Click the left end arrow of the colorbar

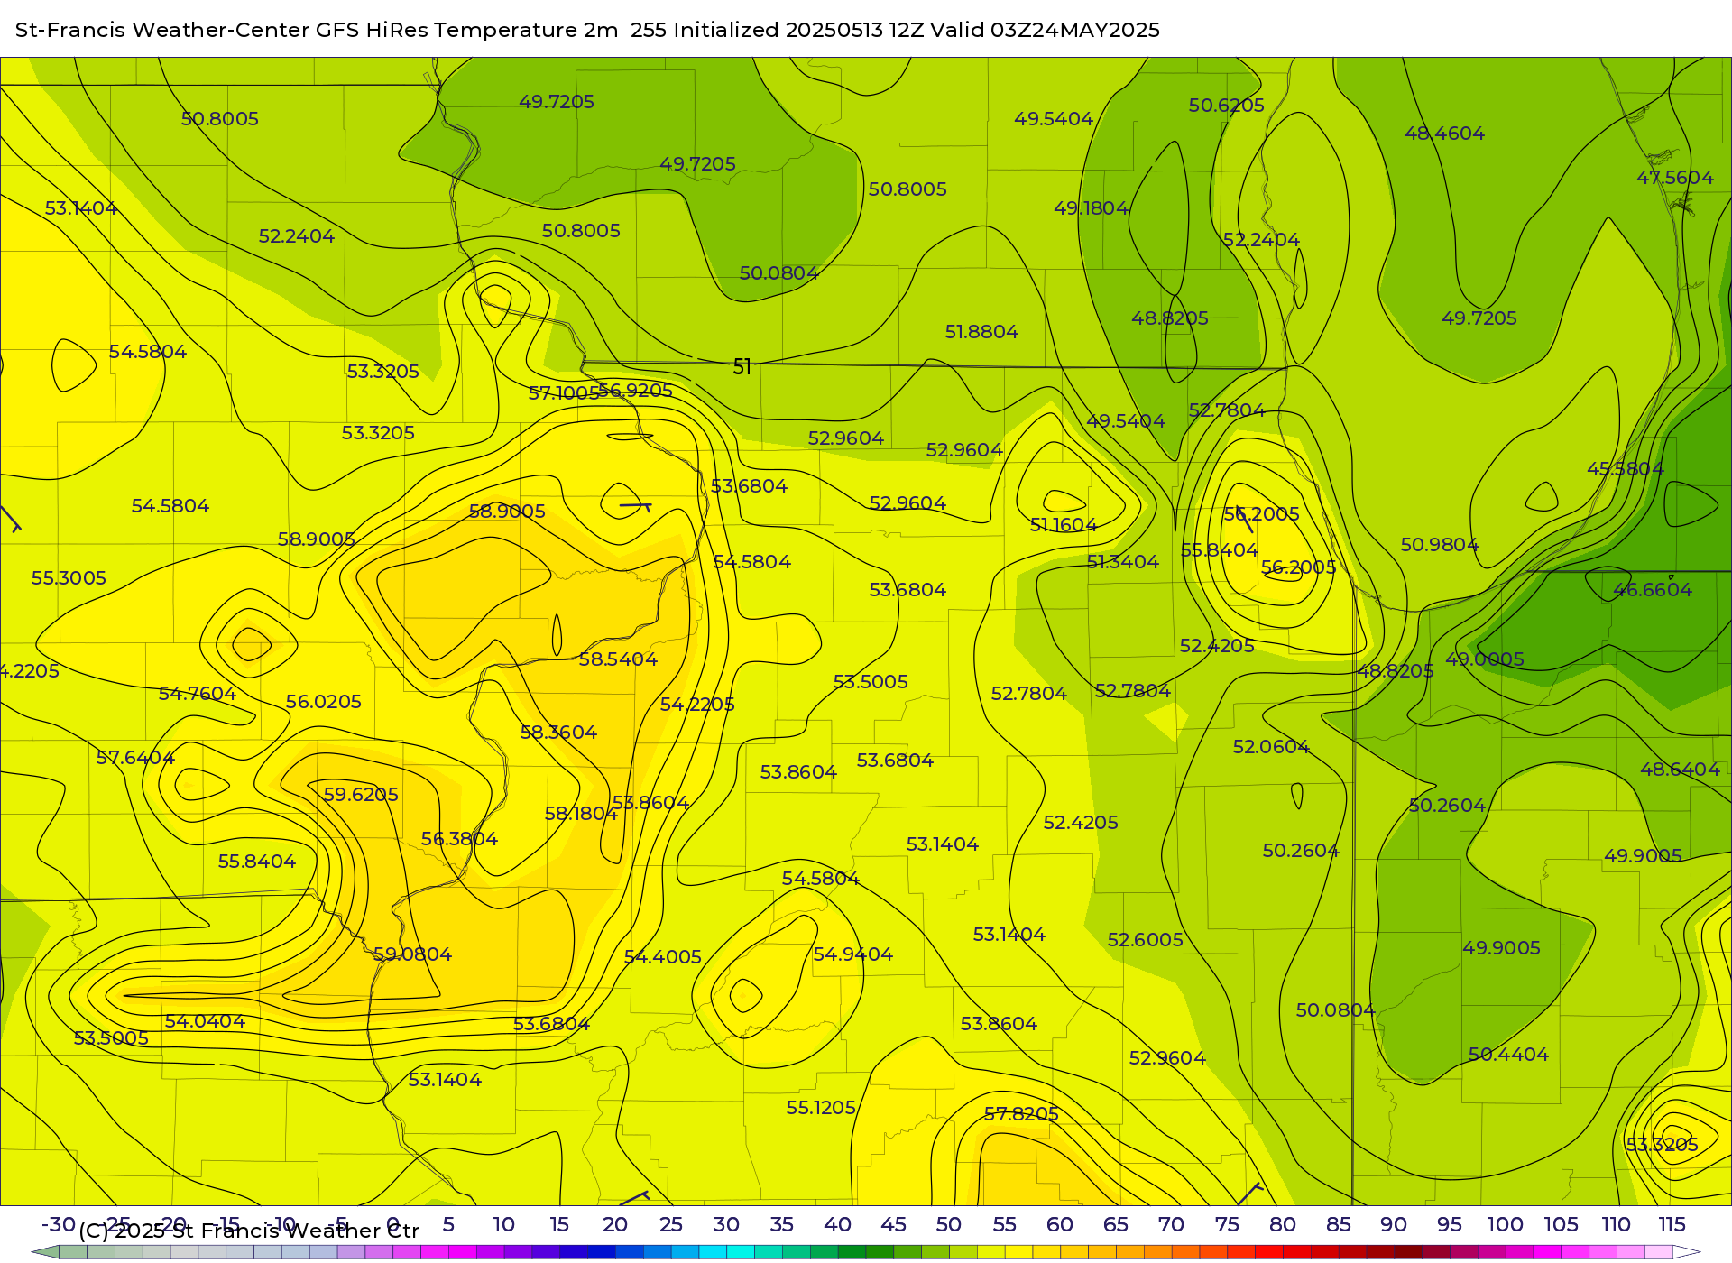point(45,1252)
